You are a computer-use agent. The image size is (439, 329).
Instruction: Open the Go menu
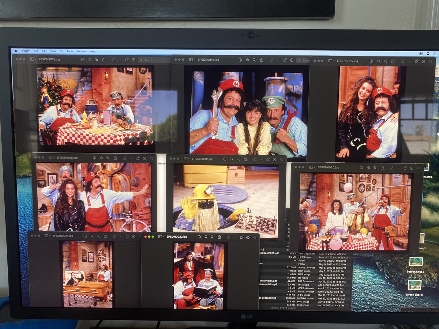pyautogui.click(x=61, y=51)
